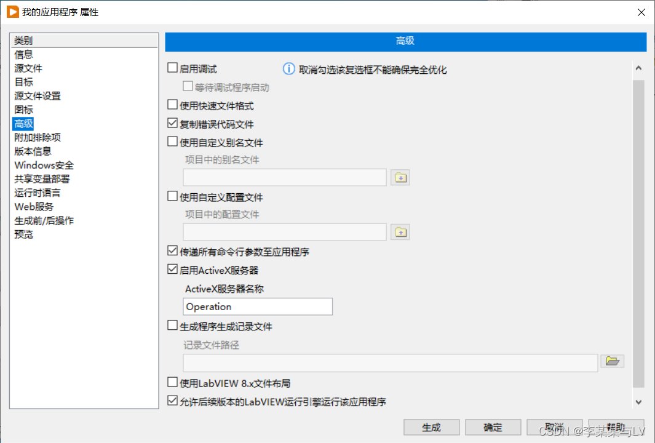The image size is (655, 443).
Task: Click the new configuration file icon
Action: (400, 232)
